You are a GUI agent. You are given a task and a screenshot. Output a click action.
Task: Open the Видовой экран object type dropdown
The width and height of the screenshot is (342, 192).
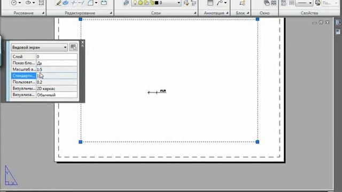(x=65, y=47)
